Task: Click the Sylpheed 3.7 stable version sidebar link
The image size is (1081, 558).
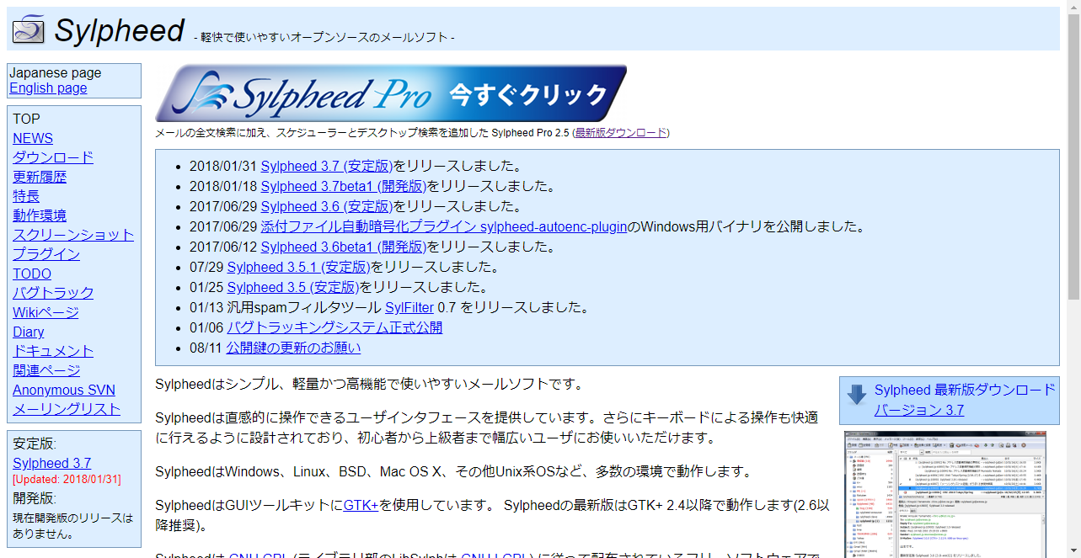Action: pyautogui.click(x=51, y=463)
